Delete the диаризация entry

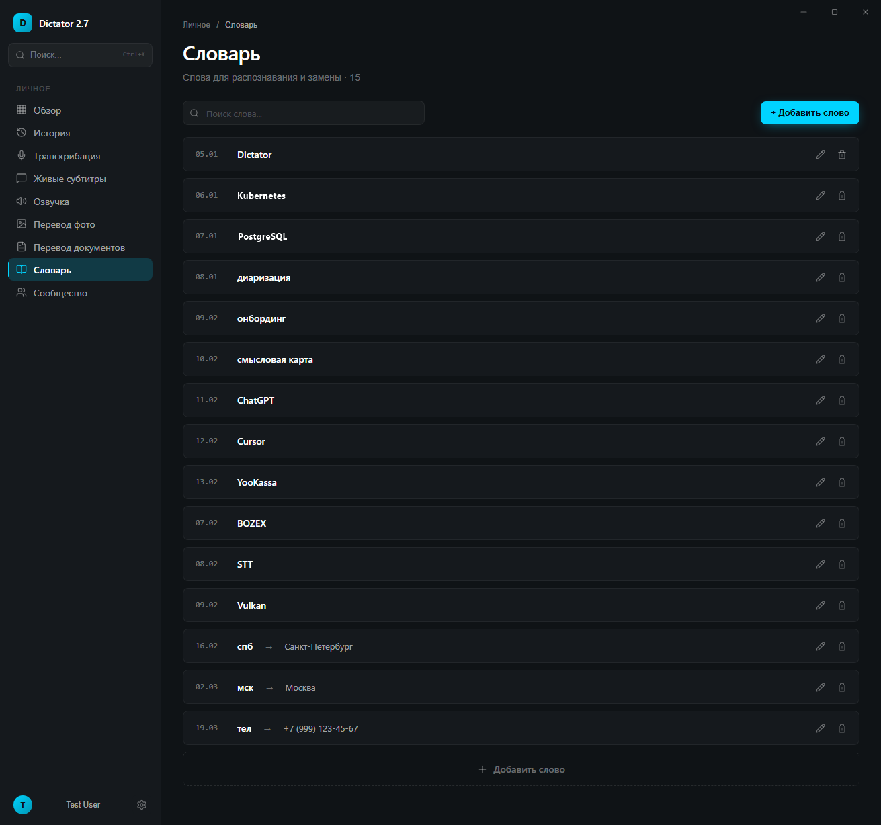click(x=842, y=277)
